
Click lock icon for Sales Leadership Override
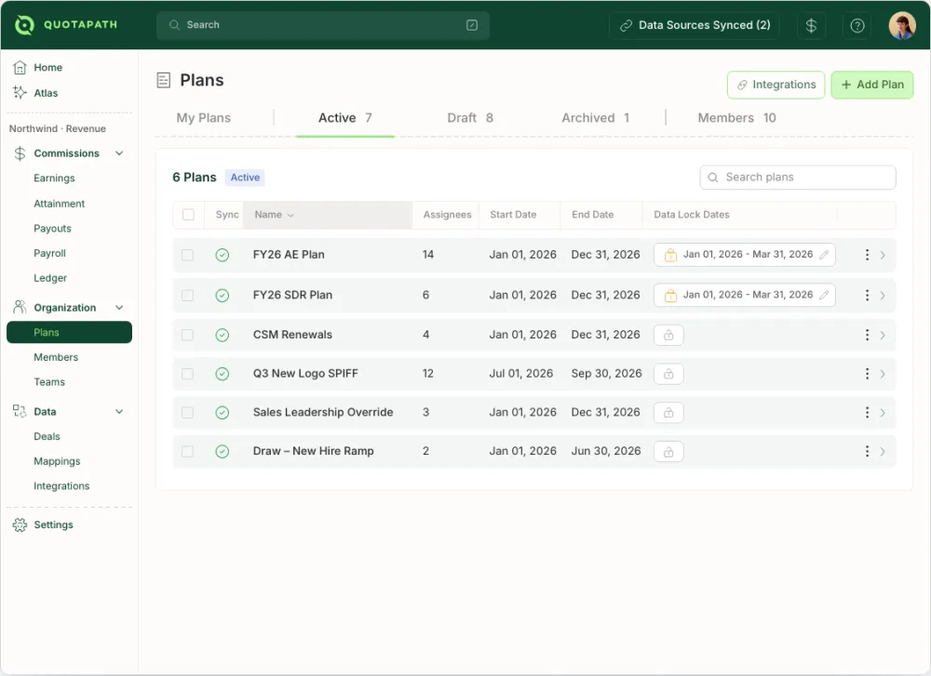[668, 413]
